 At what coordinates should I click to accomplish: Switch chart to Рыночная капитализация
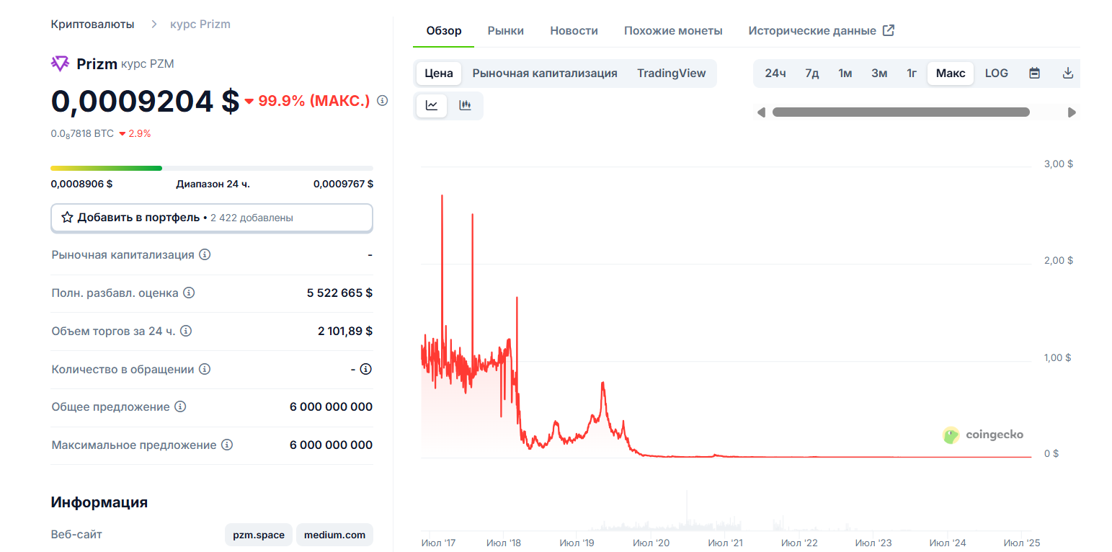pyautogui.click(x=544, y=73)
